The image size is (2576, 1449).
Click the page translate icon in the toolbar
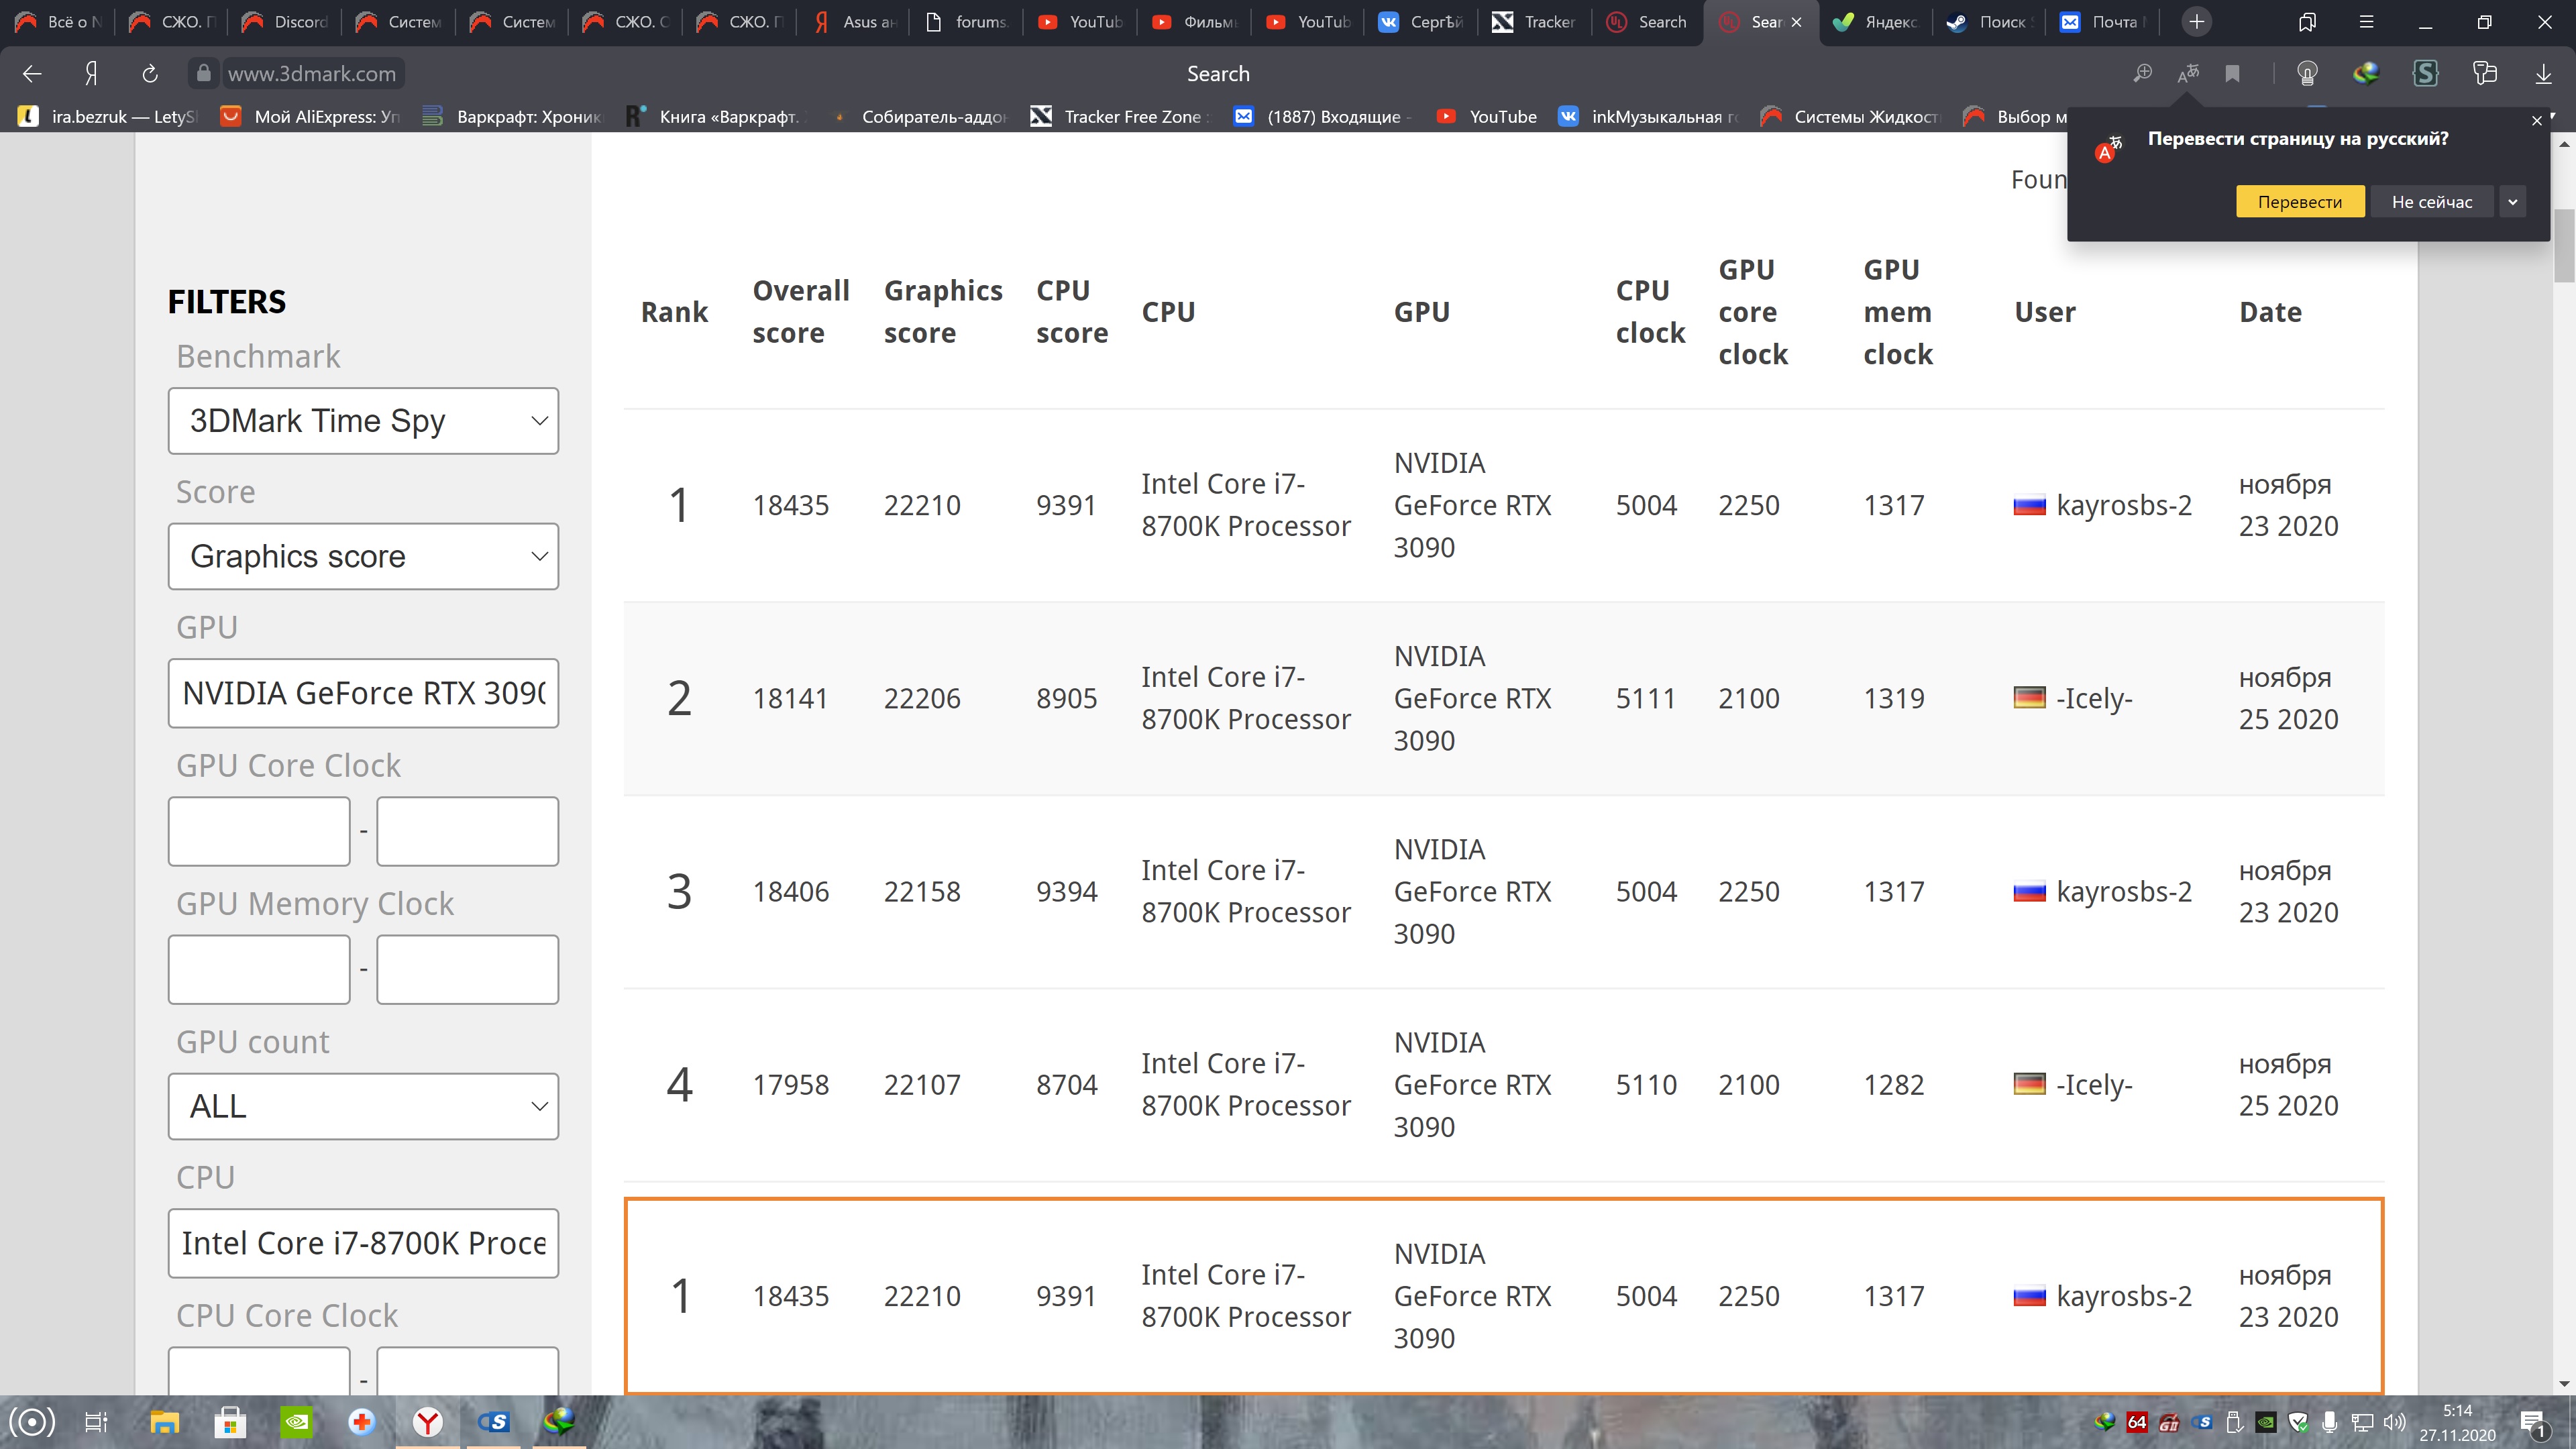pos(2188,73)
